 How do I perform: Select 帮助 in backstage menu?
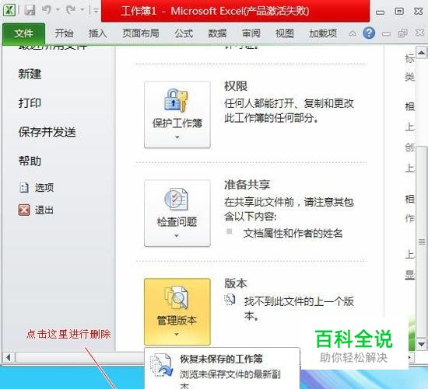click(x=30, y=161)
